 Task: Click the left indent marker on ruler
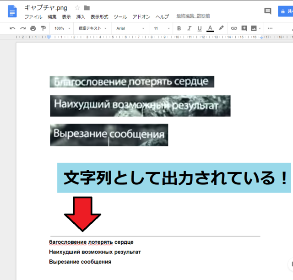tap(49, 38)
